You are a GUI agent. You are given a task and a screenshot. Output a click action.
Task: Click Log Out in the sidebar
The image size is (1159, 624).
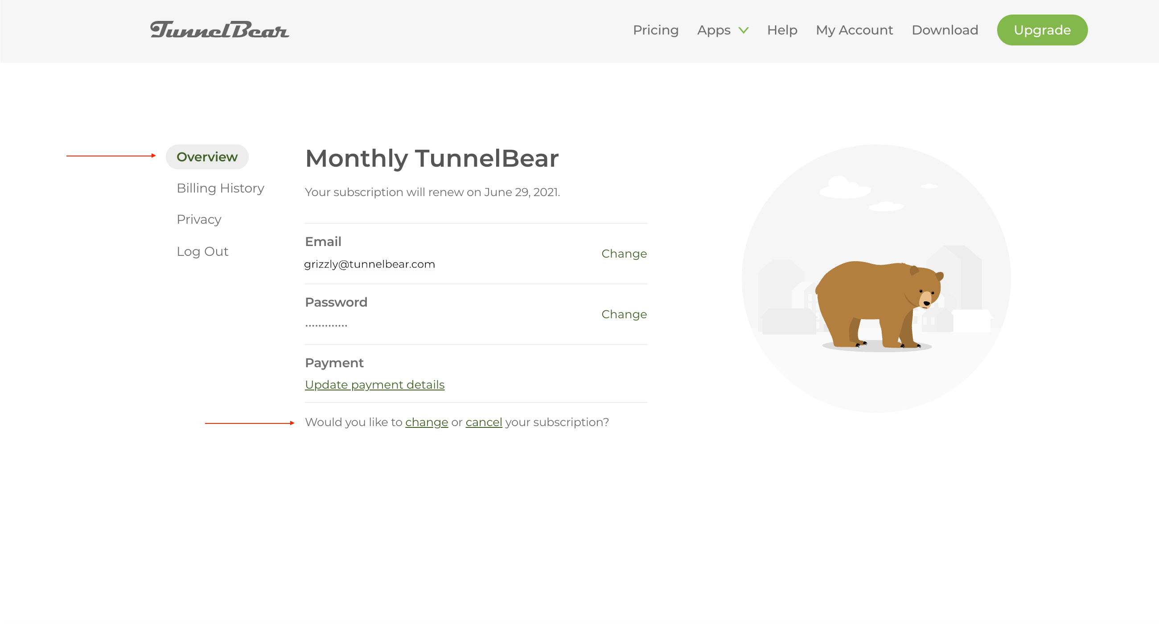tap(202, 251)
